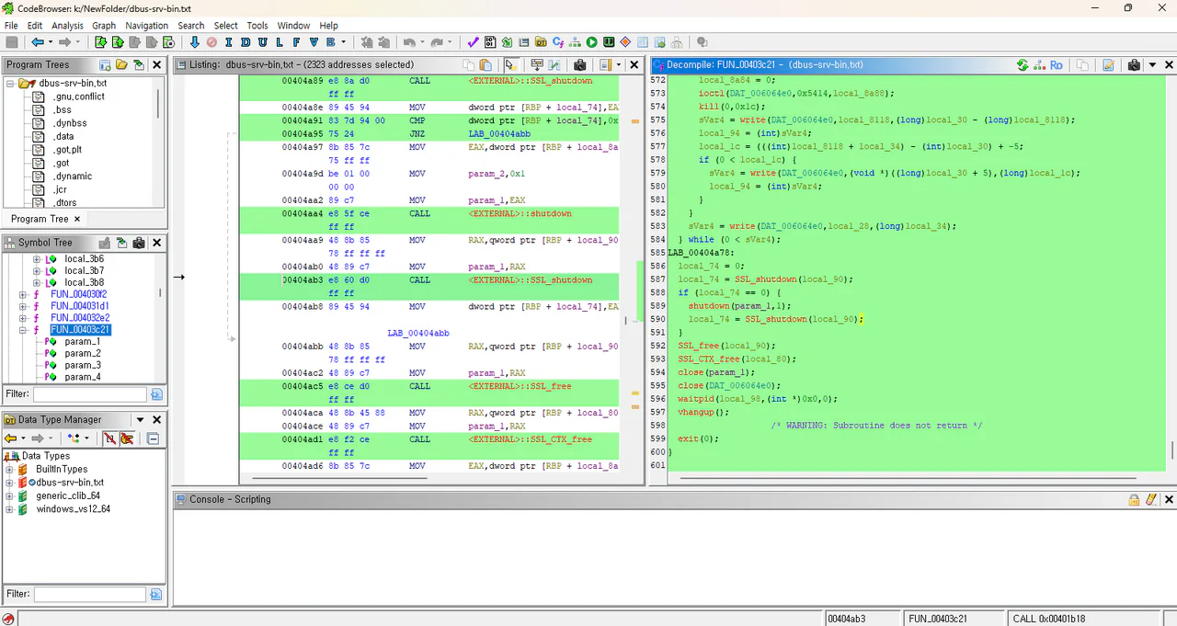Open decompiler edit/notepad icon
Screen dimensions: 1177x626
(1108, 65)
